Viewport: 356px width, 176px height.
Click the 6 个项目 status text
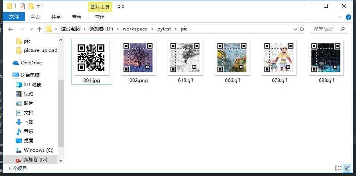[x=18, y=168]
